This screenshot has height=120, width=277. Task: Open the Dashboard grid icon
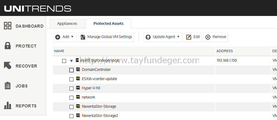click(x=8, y=25)
